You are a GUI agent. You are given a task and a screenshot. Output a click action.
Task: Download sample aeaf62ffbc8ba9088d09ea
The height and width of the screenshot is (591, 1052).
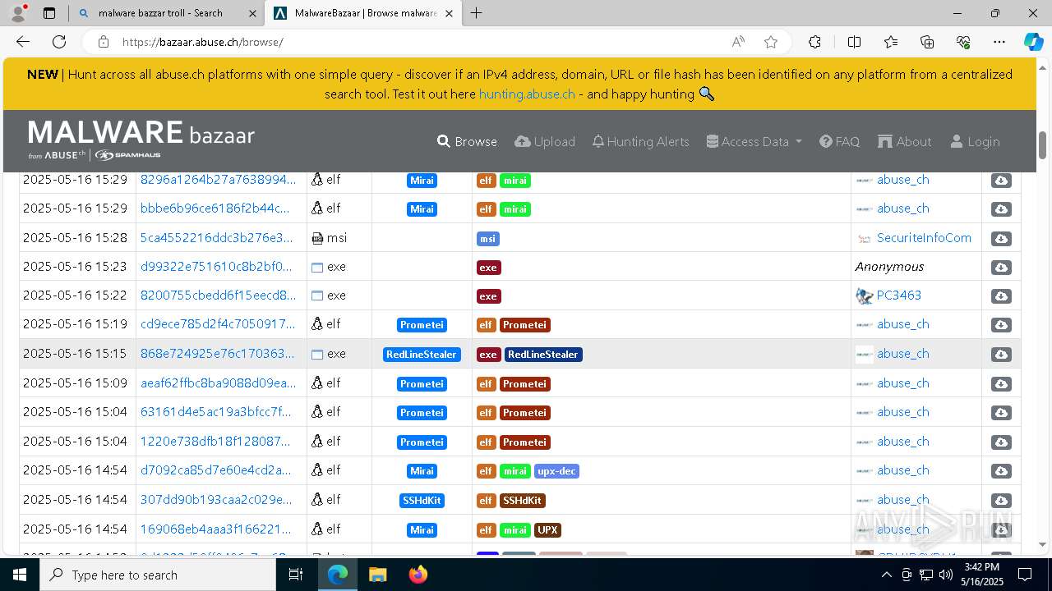(1001, 384)
